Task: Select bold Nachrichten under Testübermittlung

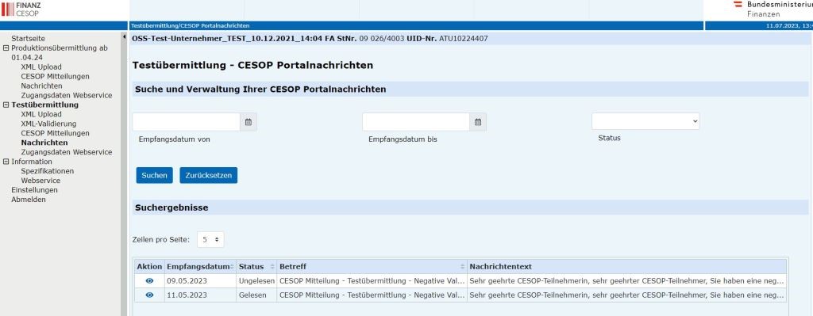Action: tap(44, 143)
